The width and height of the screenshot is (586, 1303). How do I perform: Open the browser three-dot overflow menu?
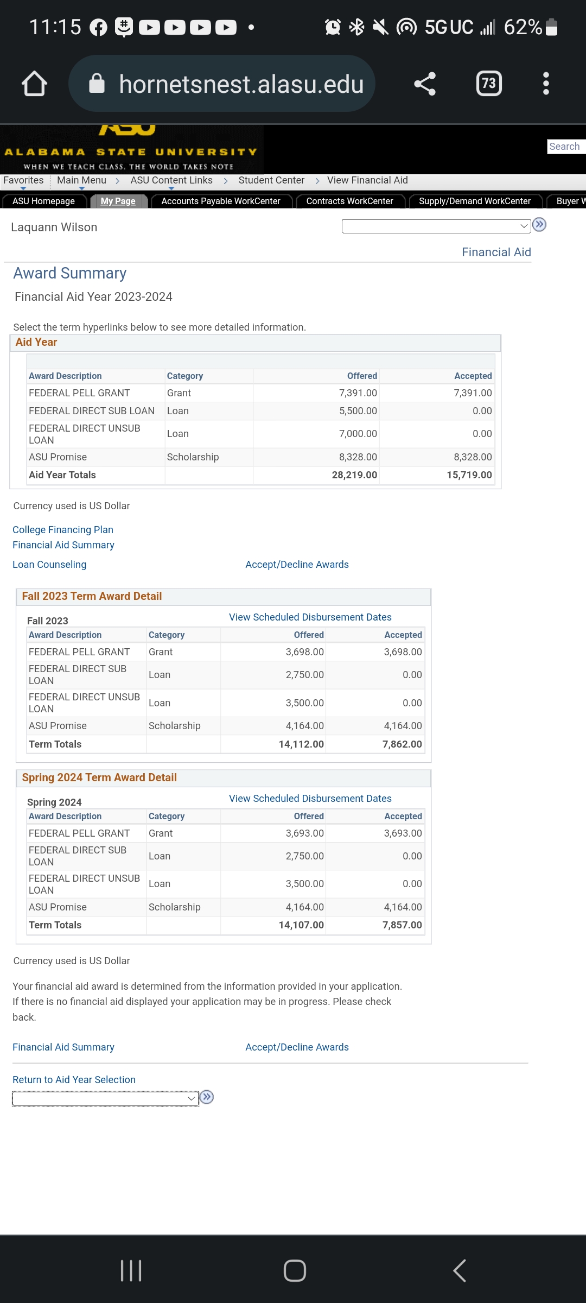coord(546,84)
